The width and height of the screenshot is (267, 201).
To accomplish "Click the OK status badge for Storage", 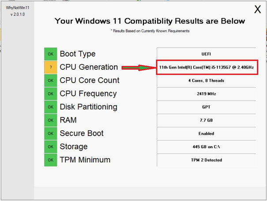I will pyautogui.click(x=51, y=147).
